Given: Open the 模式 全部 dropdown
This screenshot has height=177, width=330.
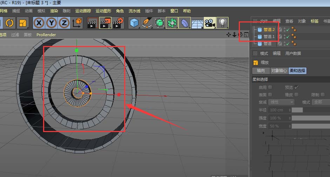Looking at the screenshot, I should click(321, 102).
